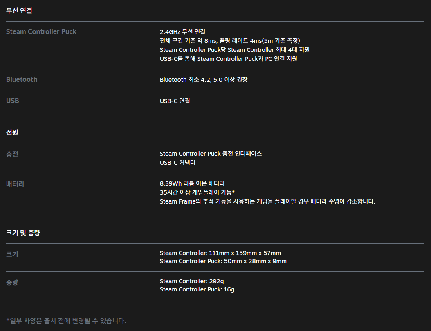431x331 pixels.
Task: Click the "USB-C 커넥터" text
Action: tap(177, 163)
